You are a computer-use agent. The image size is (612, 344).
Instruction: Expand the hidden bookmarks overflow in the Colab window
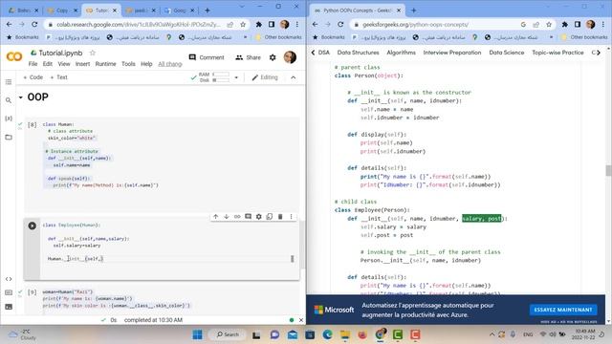tap(245, 37)
